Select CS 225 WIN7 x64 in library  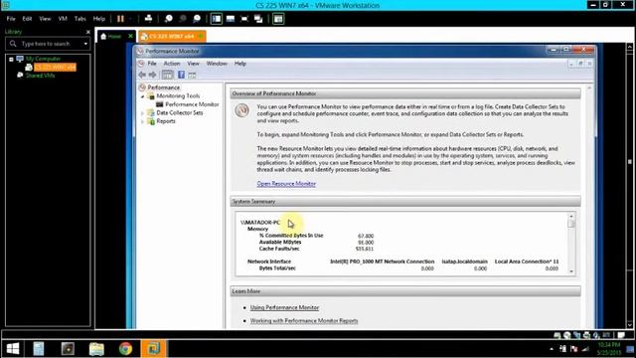[x=55, y=67]
